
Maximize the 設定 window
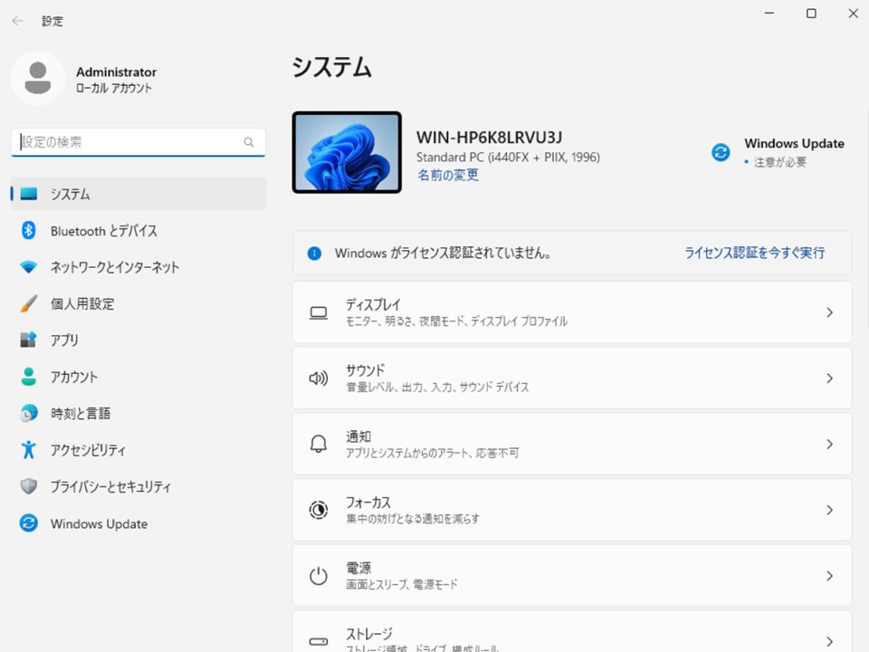click(x=811, y=14)
